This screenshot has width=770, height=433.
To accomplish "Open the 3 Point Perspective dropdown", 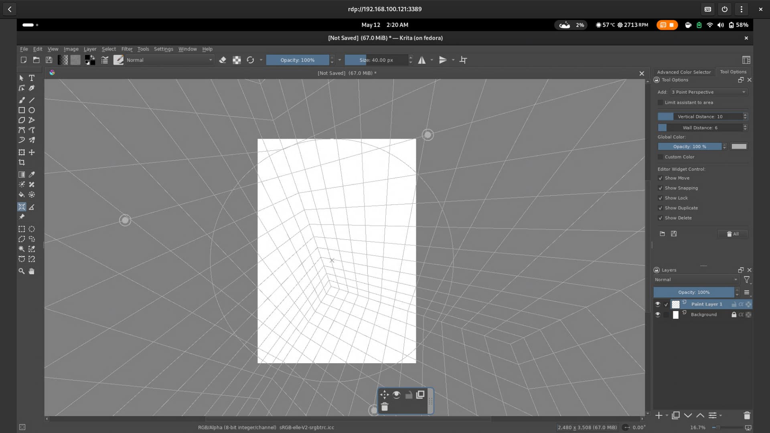I will click(709, 92).
